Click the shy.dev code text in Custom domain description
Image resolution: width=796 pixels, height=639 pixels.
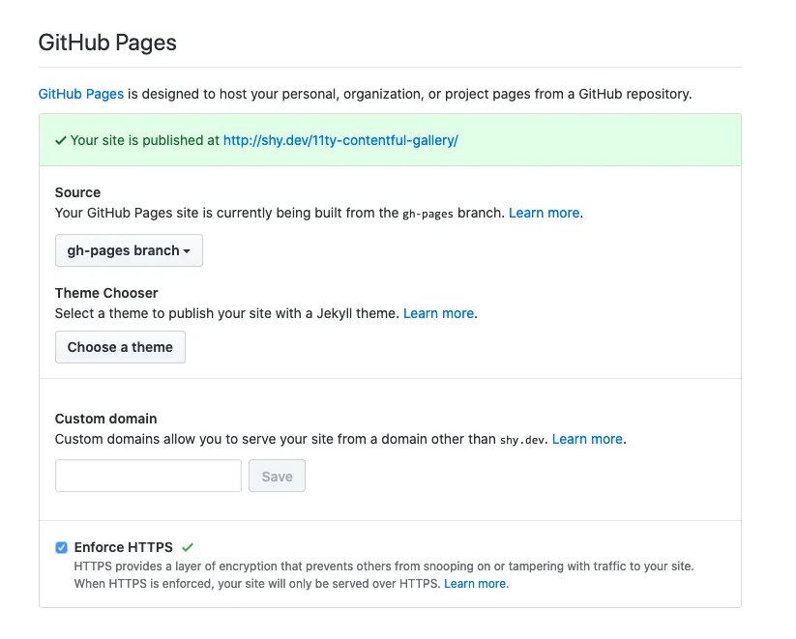pos(522,440)
